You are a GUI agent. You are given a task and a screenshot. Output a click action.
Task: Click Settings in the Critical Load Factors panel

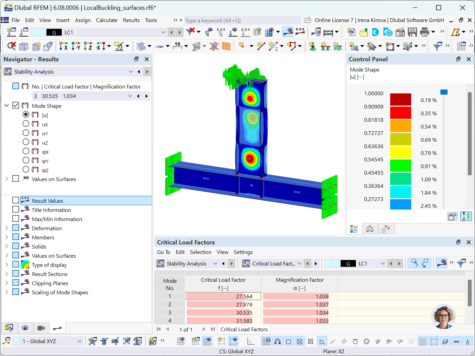243,252
